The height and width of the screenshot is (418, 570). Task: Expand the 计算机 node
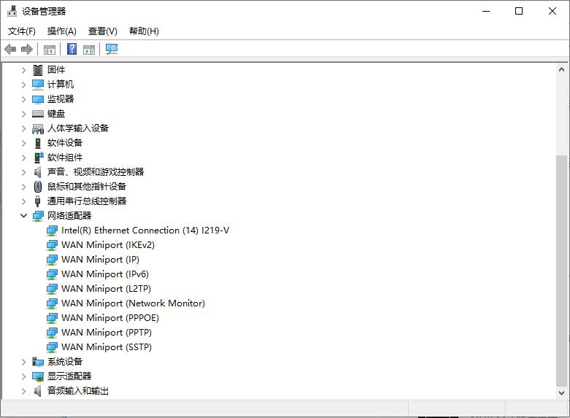23,85
